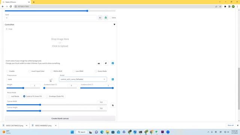
Task: Open the weather widget on taskbar
Action: click(6, 132)
